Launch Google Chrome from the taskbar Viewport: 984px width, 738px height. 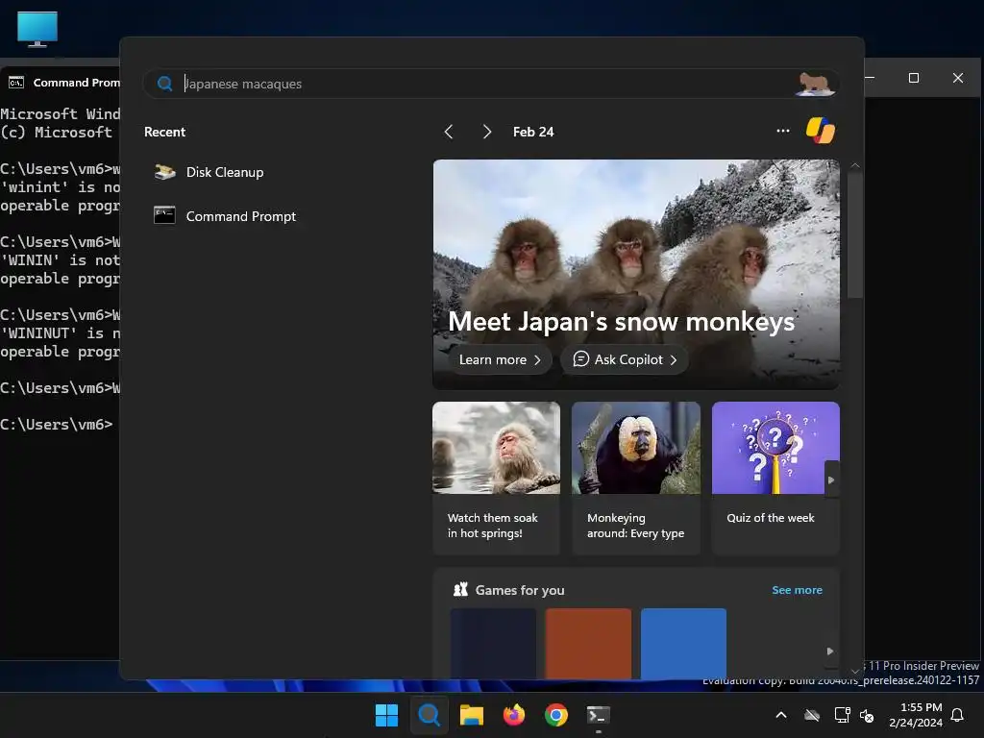(x=556, y=715)
